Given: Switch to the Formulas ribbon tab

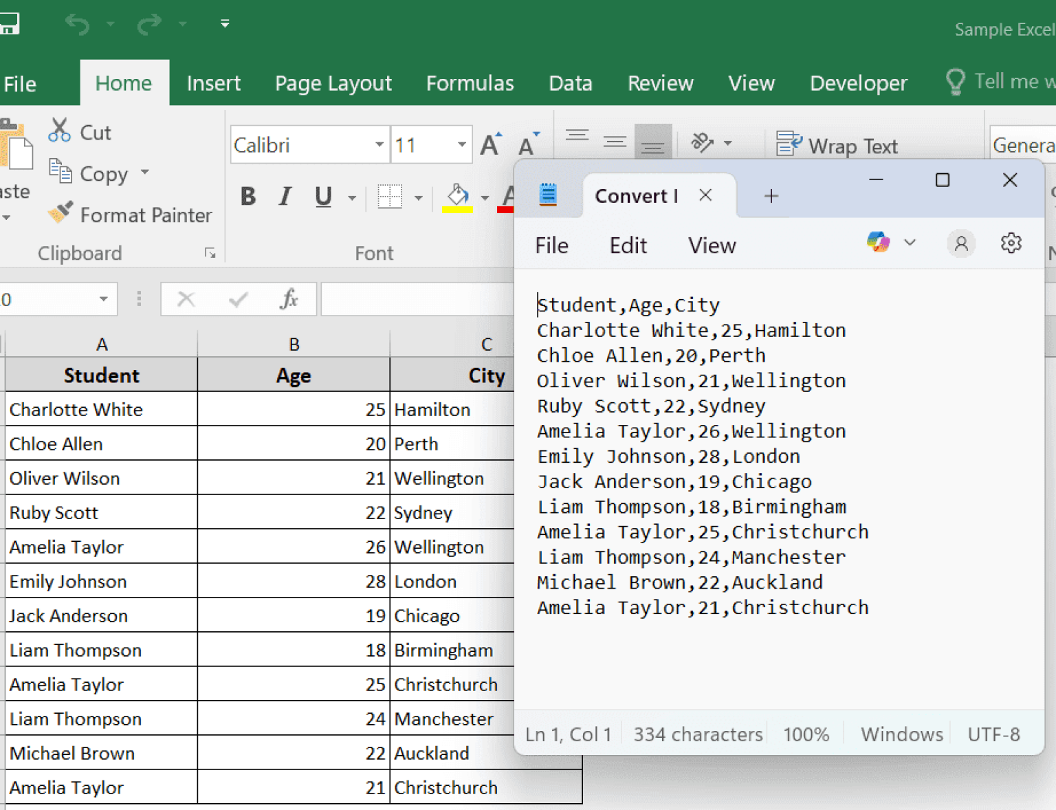Looking at the screenshot, I should point(470,84).
